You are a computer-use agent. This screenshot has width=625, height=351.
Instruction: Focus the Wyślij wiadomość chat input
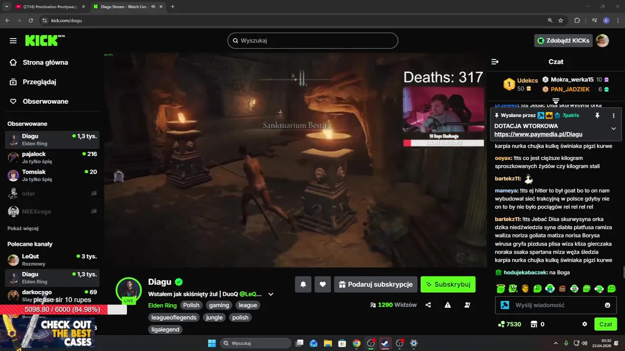[x=556, y=305]
